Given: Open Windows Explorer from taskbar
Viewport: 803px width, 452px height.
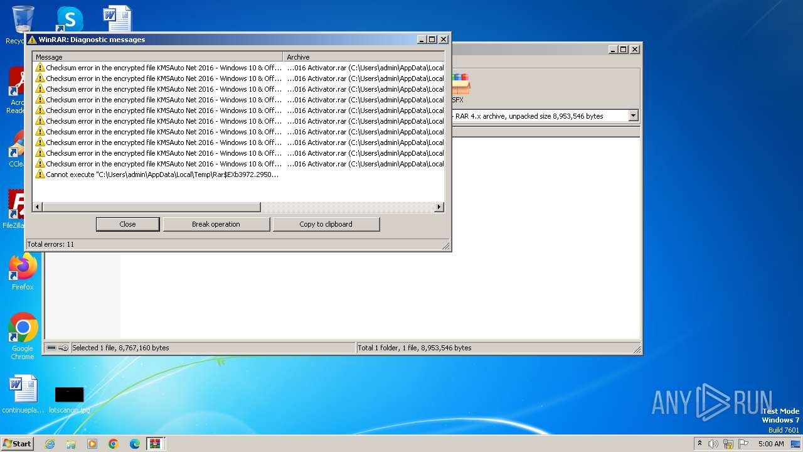Looking at the screenshot, I should 71,444.
